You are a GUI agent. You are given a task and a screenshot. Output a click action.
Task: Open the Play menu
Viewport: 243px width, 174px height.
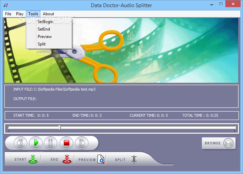coord(20,14)
